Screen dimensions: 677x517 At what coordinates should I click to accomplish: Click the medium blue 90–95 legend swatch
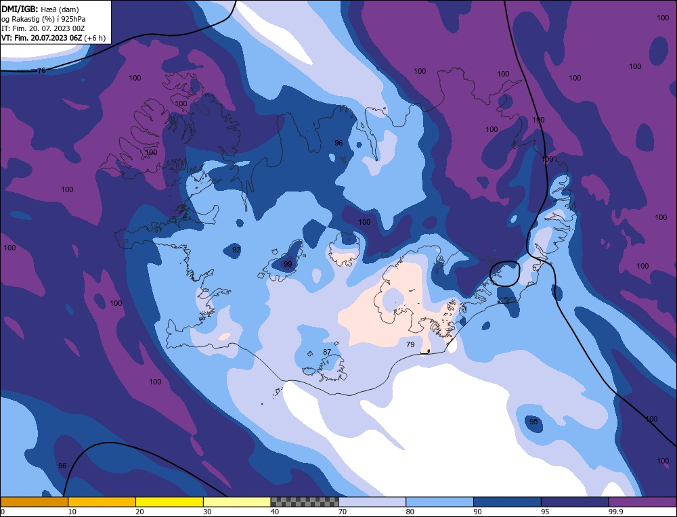(507, 502)
